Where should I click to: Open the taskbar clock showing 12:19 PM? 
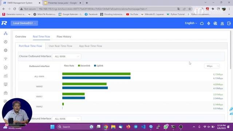221,127
